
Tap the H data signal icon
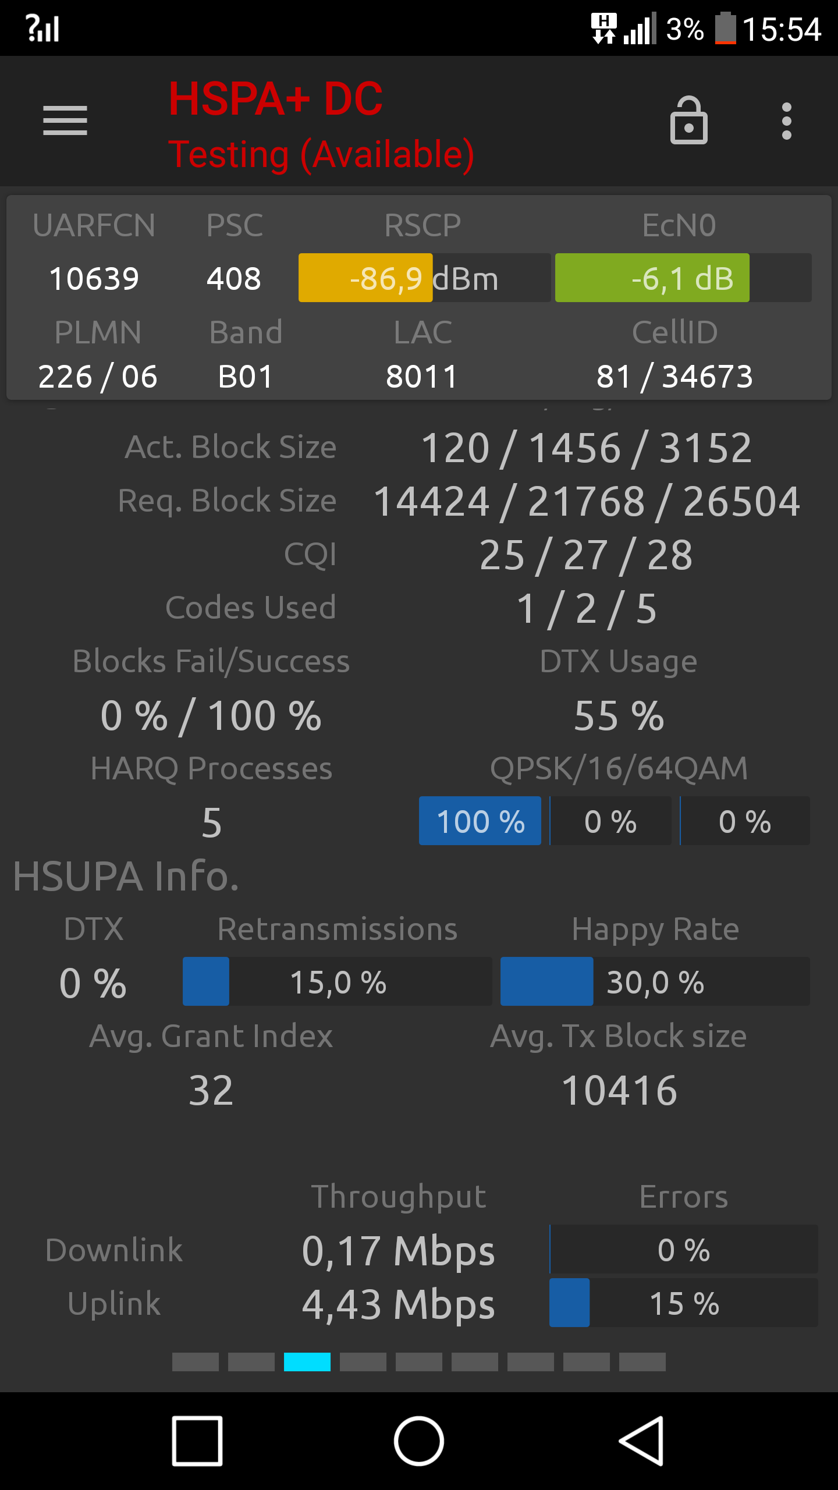(604, 28)
